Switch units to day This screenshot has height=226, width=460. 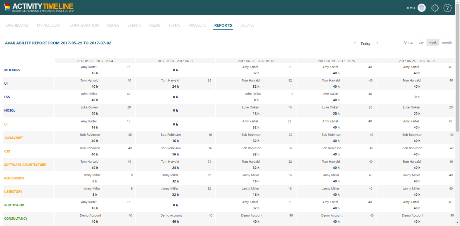(421, 43)
